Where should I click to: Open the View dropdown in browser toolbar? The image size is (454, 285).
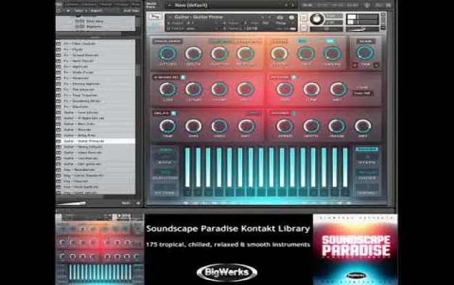point(79,11)
